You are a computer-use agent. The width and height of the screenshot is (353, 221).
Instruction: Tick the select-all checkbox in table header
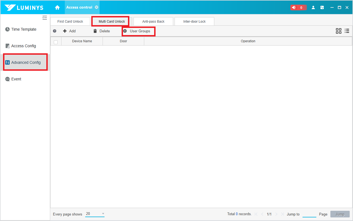56,42
